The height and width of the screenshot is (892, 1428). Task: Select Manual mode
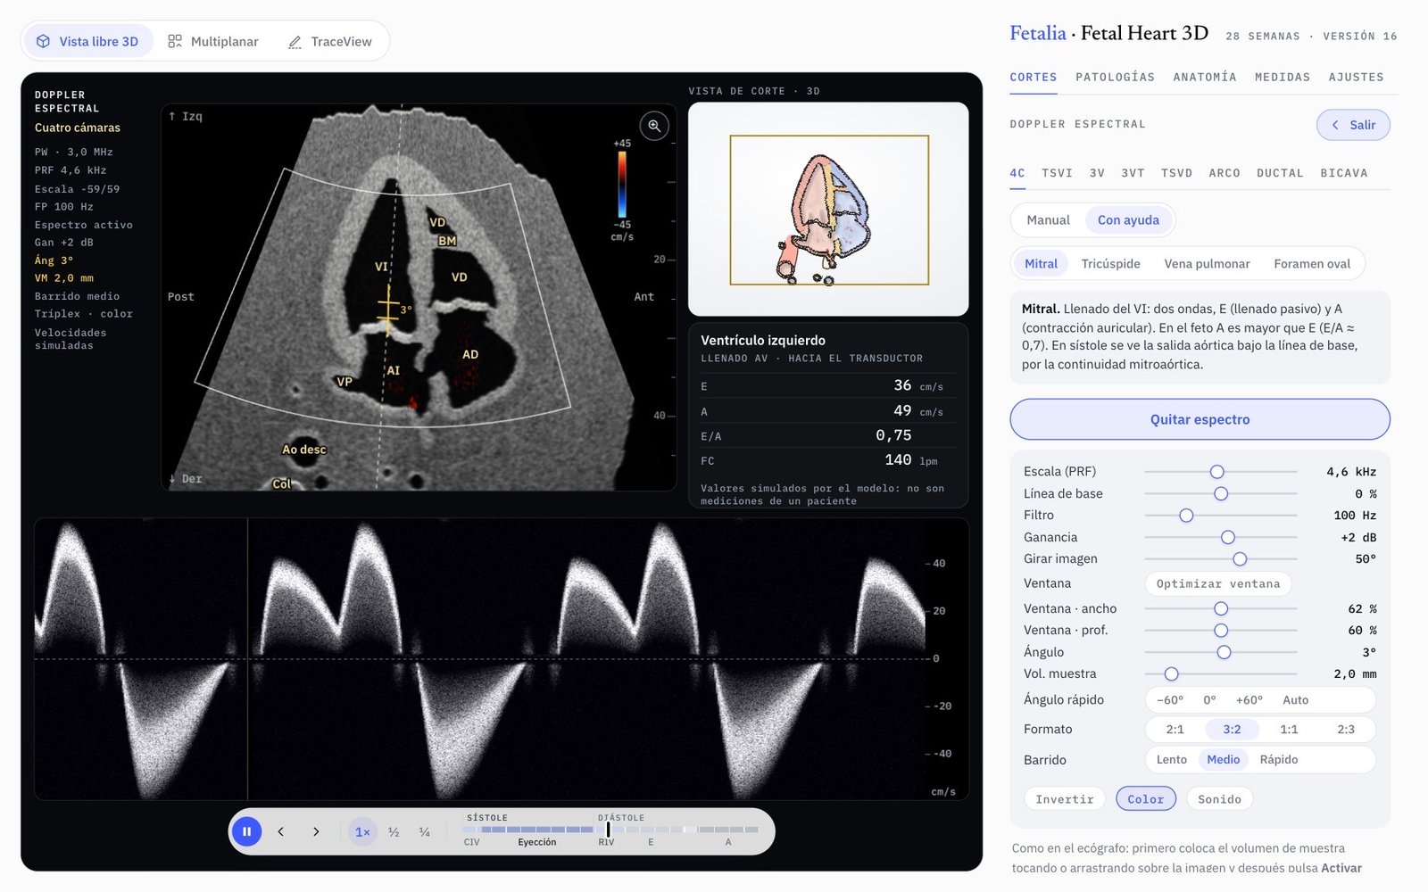pos(1048,220)
